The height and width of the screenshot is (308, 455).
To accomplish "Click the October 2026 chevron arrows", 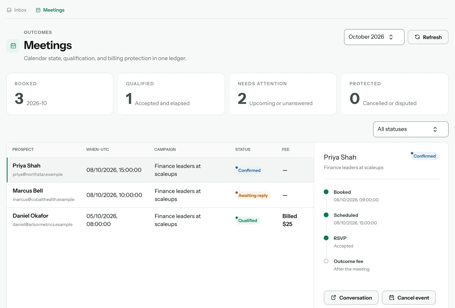I will [x=391, y=37].
